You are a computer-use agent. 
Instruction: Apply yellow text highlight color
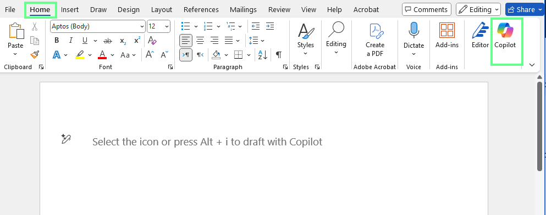point(80,54)
